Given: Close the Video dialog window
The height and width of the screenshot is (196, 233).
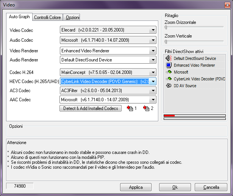Looking at the screenshot, I should click(227, 5).
